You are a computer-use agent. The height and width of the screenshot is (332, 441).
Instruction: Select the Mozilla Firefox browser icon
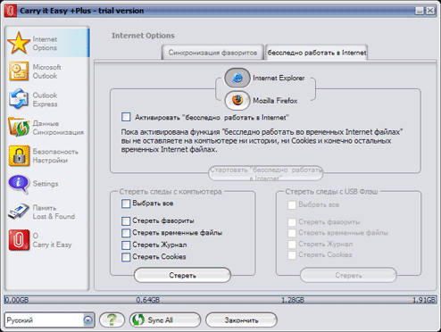[237, 101]
